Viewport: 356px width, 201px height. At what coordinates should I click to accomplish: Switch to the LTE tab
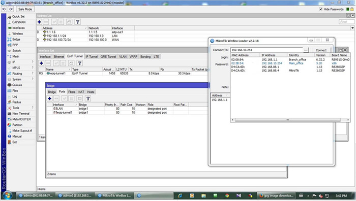(156, 57)
